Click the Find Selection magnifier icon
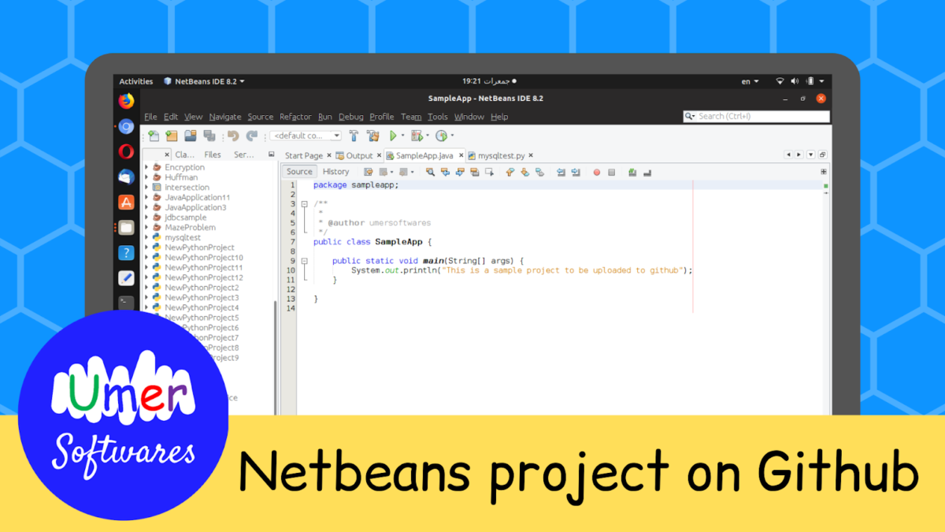The height and width of the screenshot is (532, 945). coord(430,172)
